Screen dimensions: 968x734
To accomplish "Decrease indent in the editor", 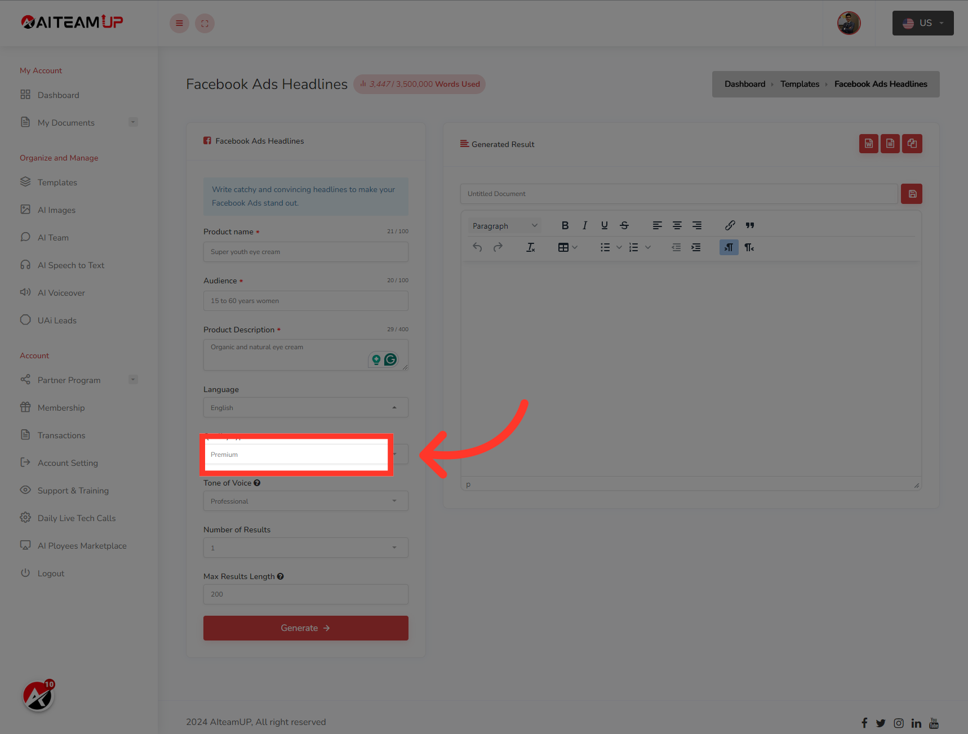I will point(676,247).
